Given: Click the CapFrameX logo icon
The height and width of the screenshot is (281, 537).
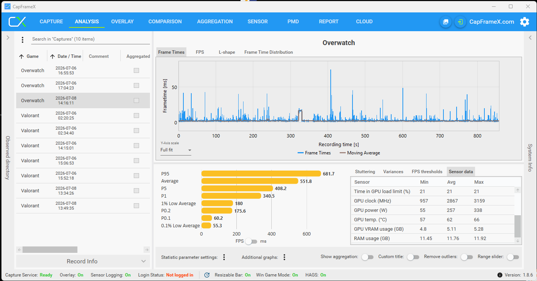Looking at the screenshot, I should point(18,22).
